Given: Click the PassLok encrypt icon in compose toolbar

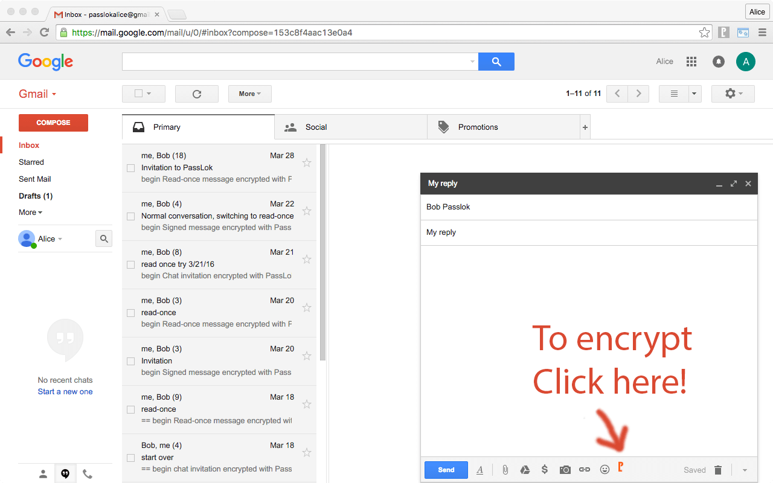Looking at the screenshot, I should (620, 467).
